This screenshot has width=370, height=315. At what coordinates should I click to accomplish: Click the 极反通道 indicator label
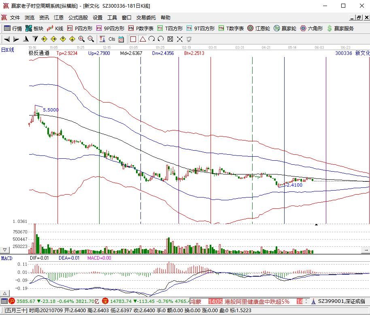(x=39, y=53)
